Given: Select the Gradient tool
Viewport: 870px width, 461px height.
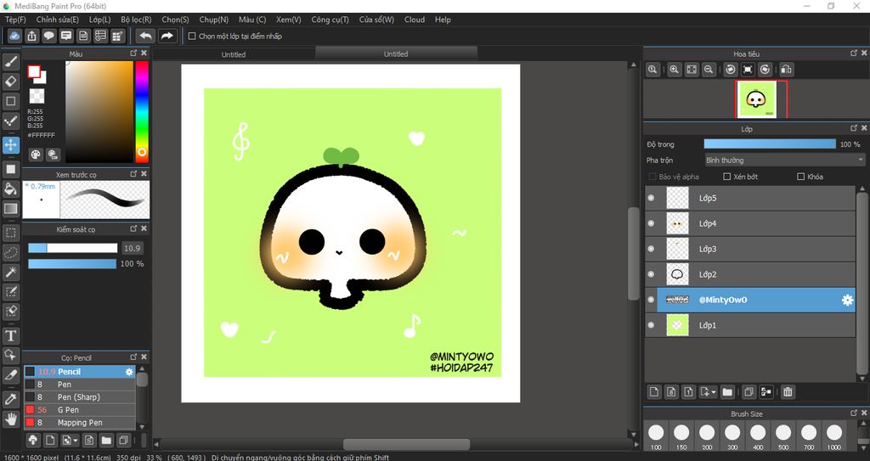Looking at the screenshot, I should point(10,209).
